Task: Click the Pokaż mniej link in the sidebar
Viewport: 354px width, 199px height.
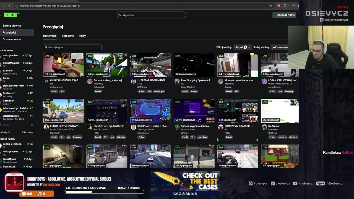Action: pyautogui.click(x=27, y=132)
